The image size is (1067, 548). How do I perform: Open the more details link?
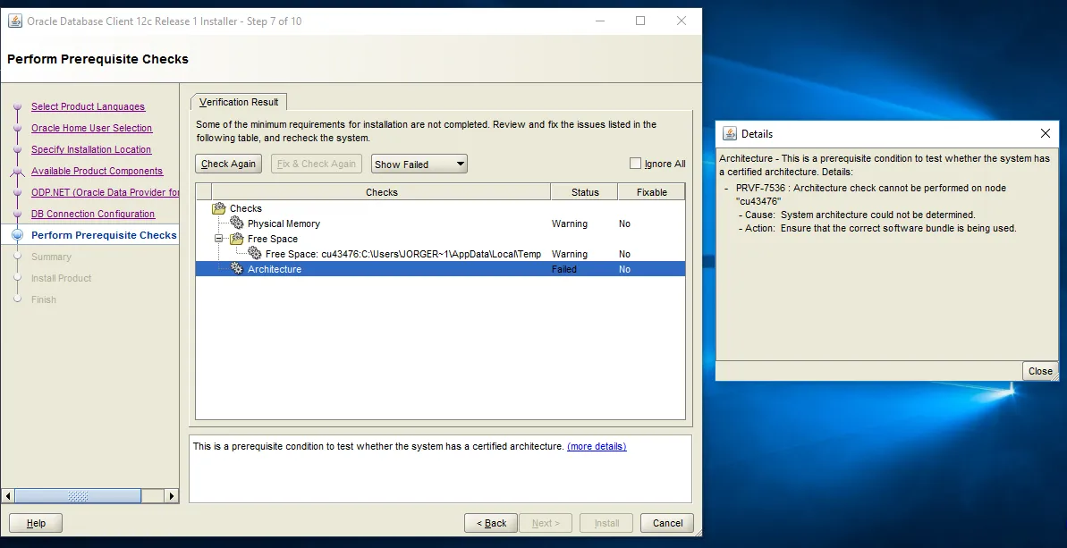(597, 446)
